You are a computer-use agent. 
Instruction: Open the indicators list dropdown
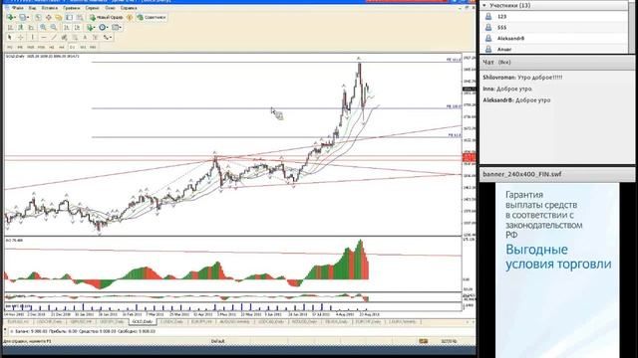tap(91, 27)
